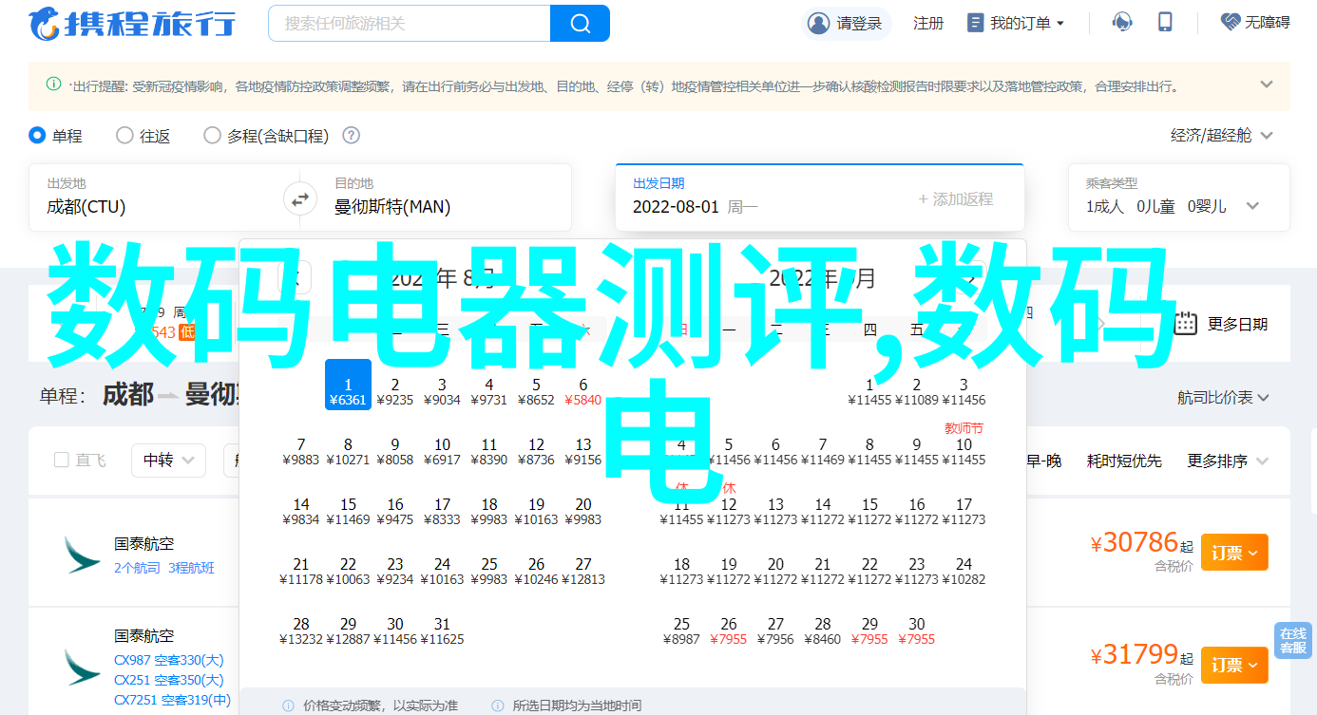1317x715 pixels.
Task: Select September 24 priced ¥10282
Action: 964,571
